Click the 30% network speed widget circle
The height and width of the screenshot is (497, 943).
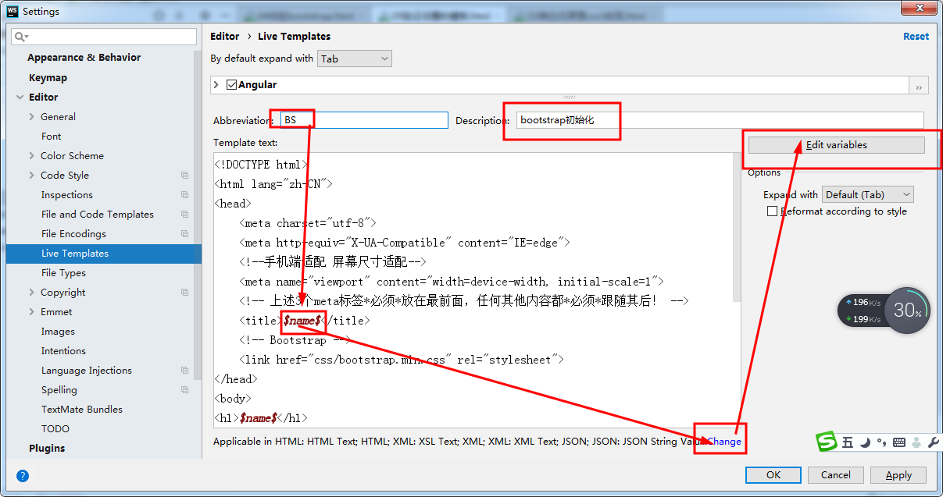pos(907,311)
